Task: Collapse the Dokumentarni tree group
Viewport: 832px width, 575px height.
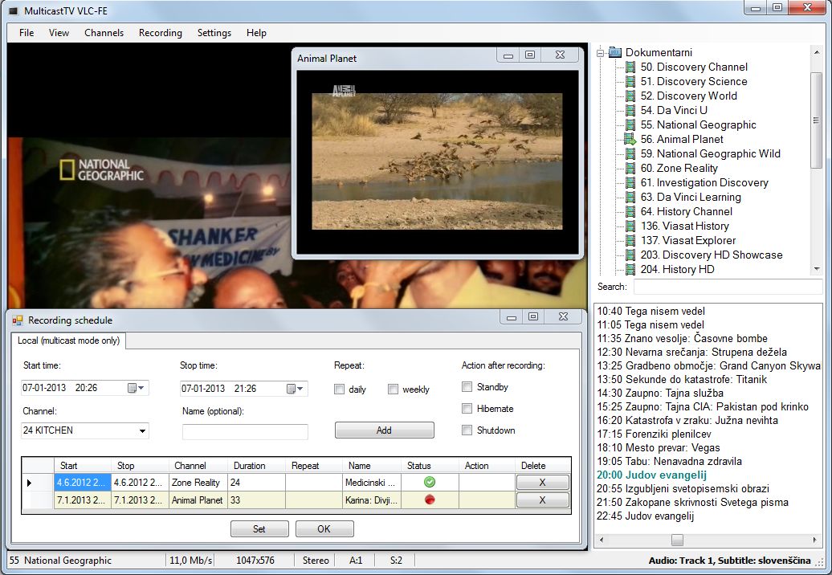Action: (x=601, y=52)
